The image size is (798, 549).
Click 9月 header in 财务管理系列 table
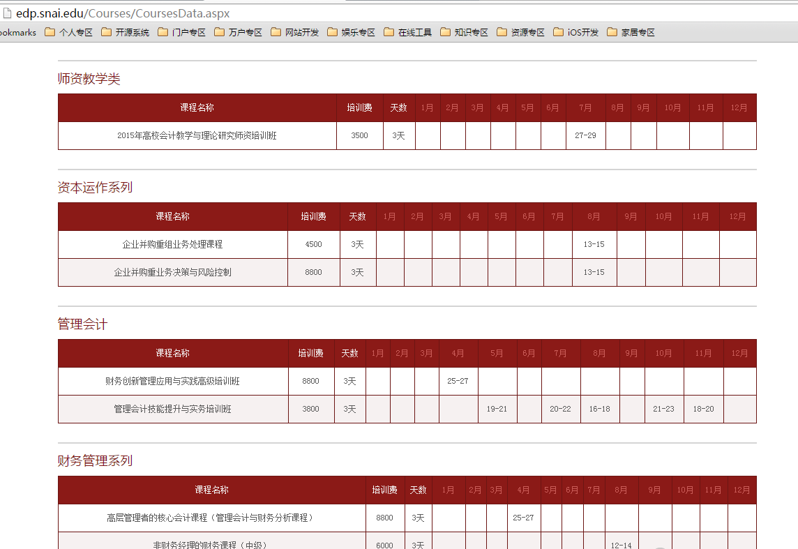(654, 490)
